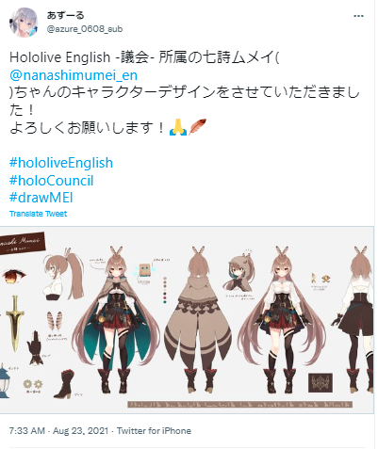
Task: Click the Nanashi Mumei name plate in image
Action: pyautogui.click(x=22, y=243)
